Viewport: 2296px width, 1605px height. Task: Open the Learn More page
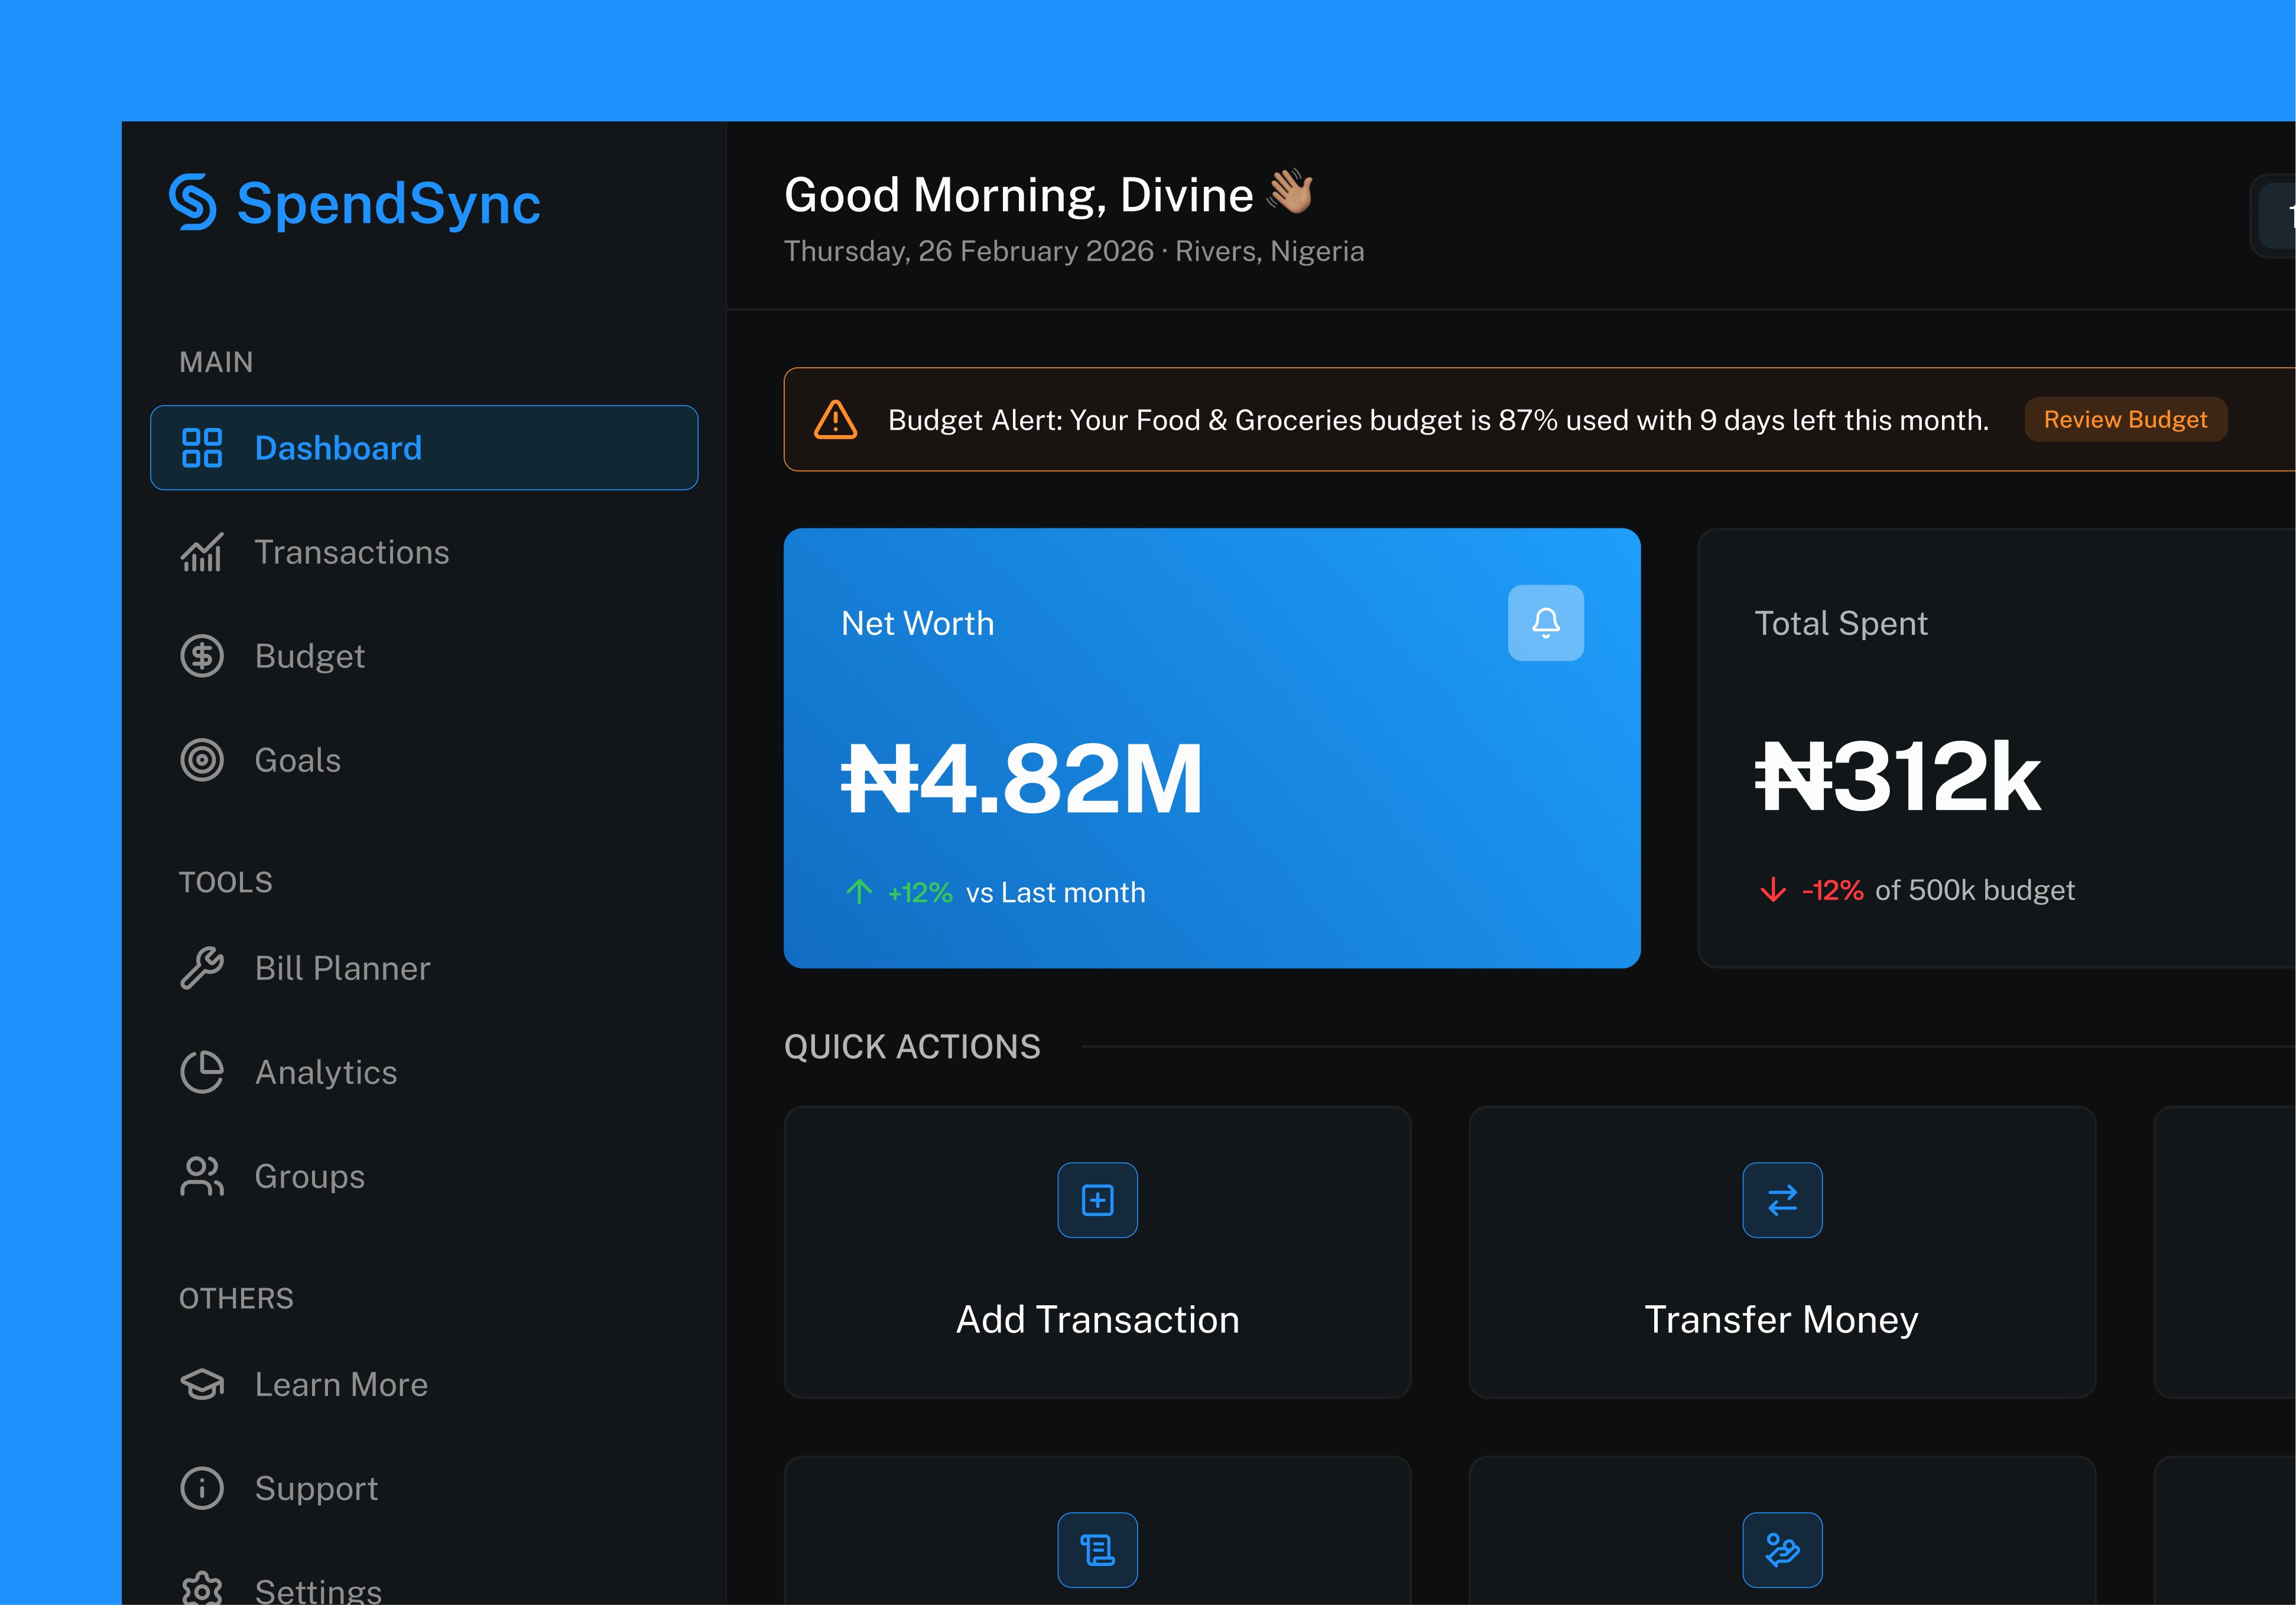pyautogui.click(x=340, y=1384)
